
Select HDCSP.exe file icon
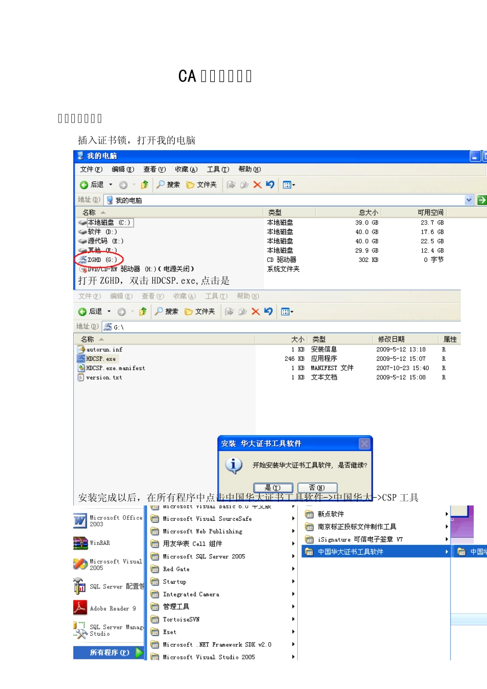coord(81,359)
